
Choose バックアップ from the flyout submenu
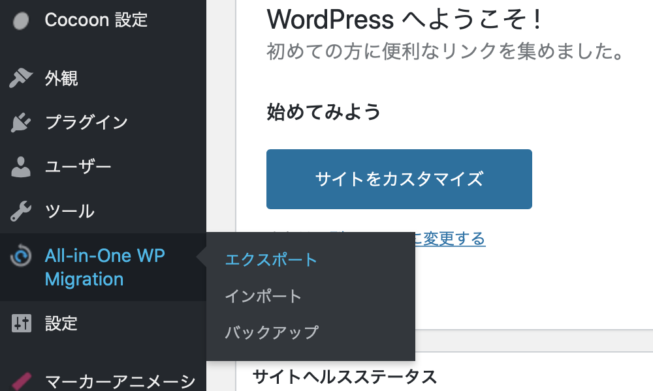(272, 332)
